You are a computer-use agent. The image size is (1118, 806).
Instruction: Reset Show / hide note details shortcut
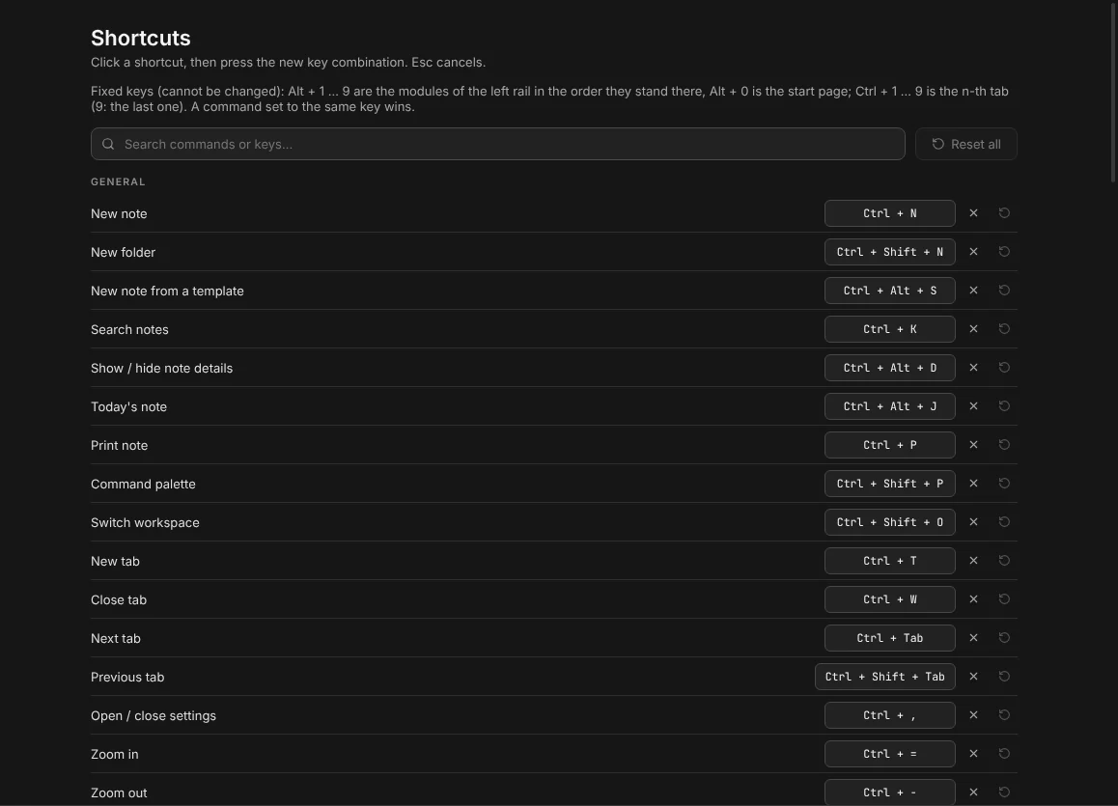pyautogui.click(x=1004, y=368)
